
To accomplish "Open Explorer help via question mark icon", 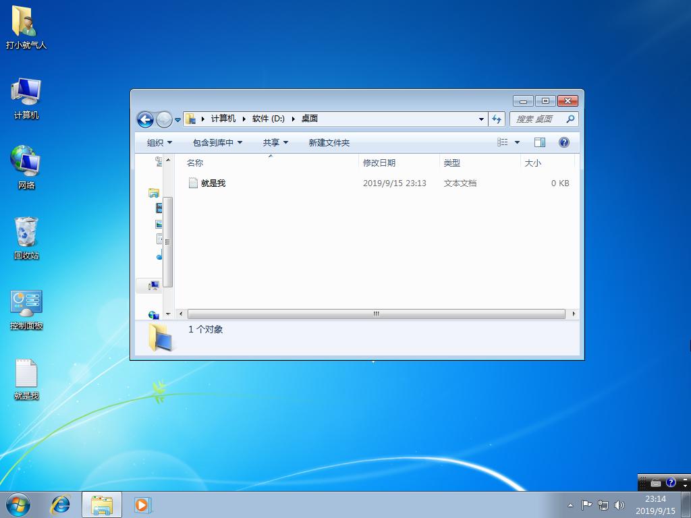I will tap(564, 142).
